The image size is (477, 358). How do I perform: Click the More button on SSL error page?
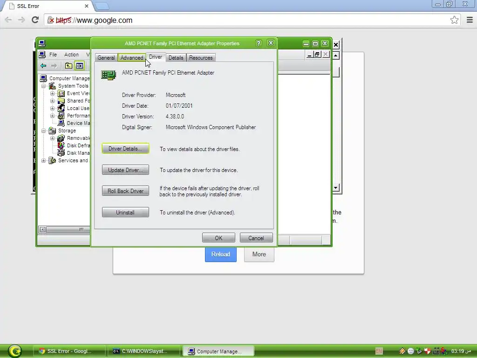click(259, 254)
